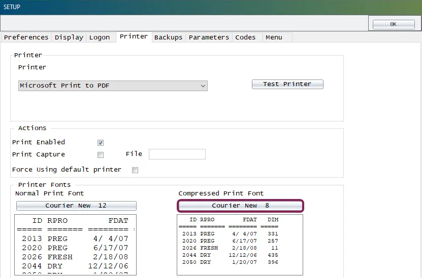Image resolution: width=422 pixels, height=278 pixels.
Task: Click the 2050 DRY row in the compressed font preview
Action: tap(230, 262)
